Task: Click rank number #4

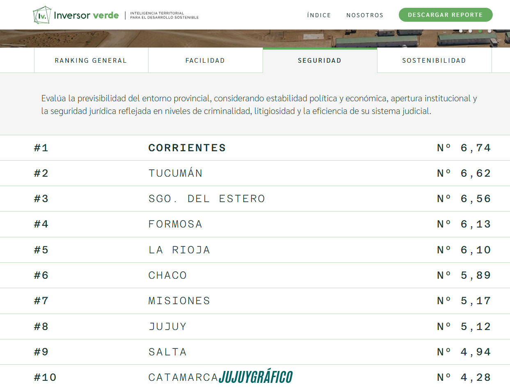Action: tap(41, 224)
